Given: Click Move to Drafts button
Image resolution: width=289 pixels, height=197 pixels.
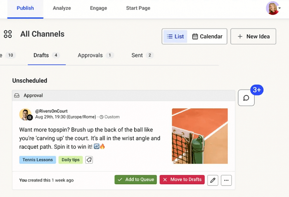Looking at the screenshot, I should 182,180.
